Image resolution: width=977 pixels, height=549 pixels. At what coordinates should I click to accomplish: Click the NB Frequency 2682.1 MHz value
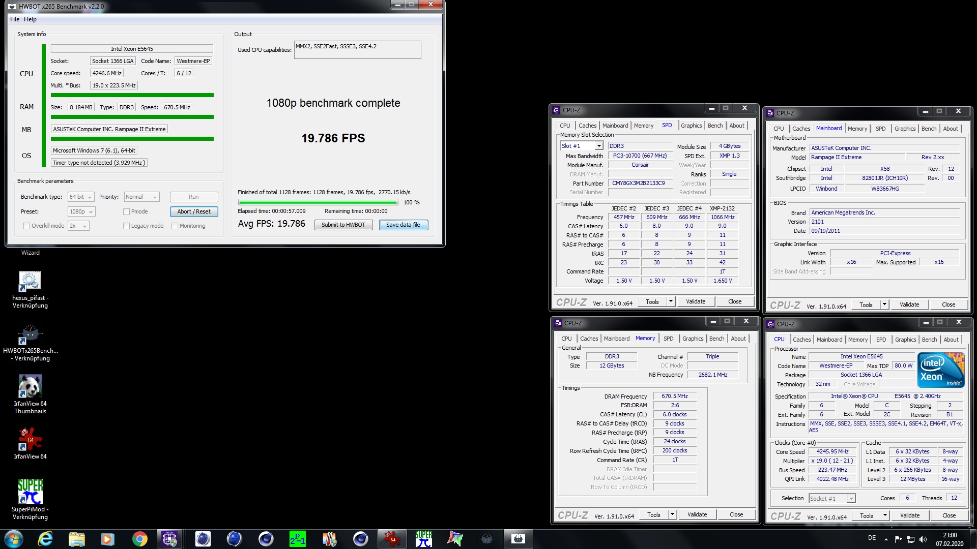[x=712, y=375]
